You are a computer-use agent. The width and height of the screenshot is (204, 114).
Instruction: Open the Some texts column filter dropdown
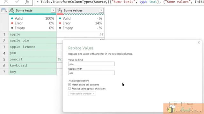point(53,10)
